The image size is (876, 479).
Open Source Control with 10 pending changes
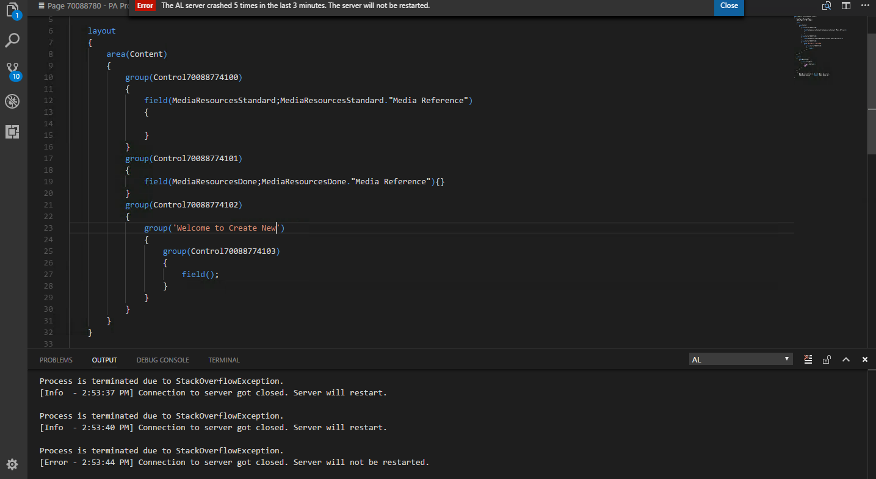point(13,71)
